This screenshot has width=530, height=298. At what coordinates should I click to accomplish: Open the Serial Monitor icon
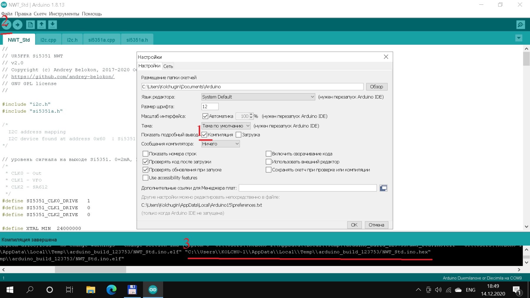[521, 25]
